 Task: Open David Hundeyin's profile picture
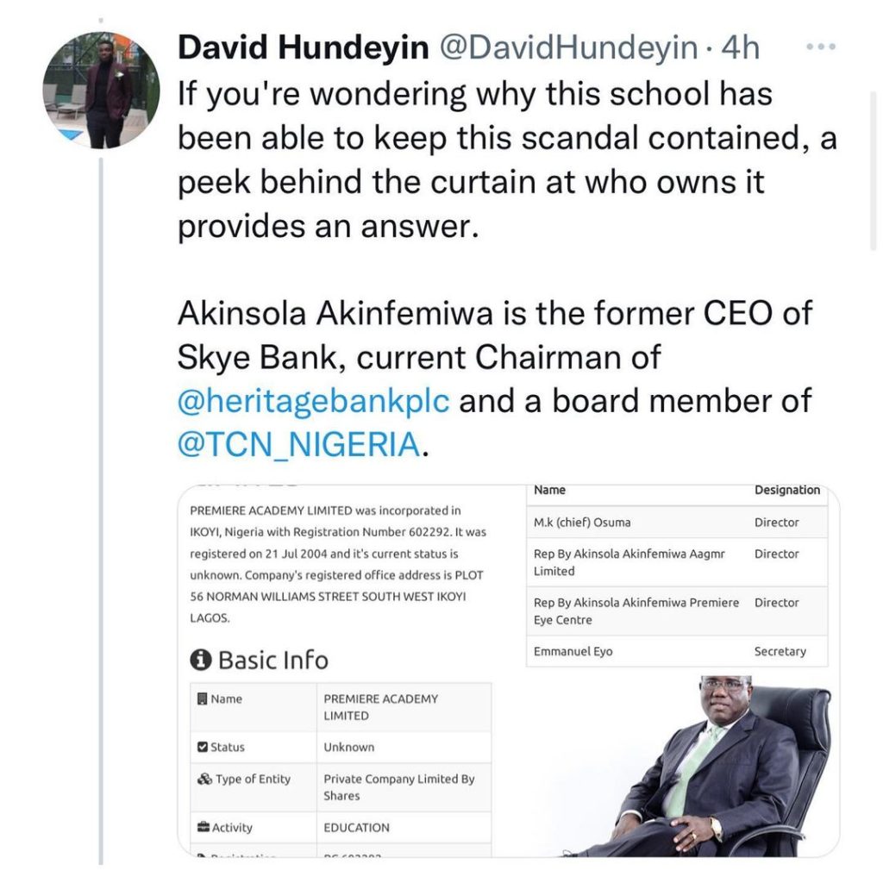pyautogui.click(x=102, y=91)
